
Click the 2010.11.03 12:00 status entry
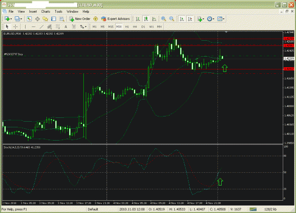click(x=132, y=209)
